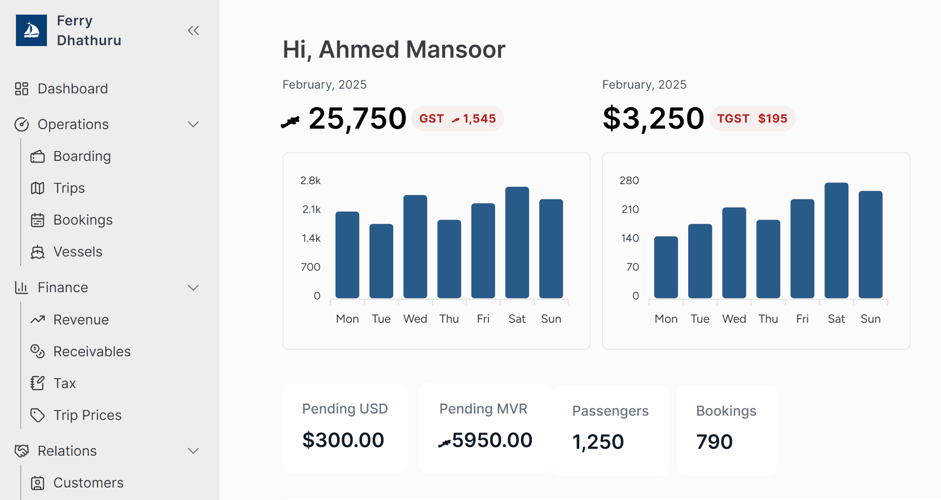Screen dimensions: 941x500
Task: Click the Receivables coins icon
Action: click(x=37, y=352)
